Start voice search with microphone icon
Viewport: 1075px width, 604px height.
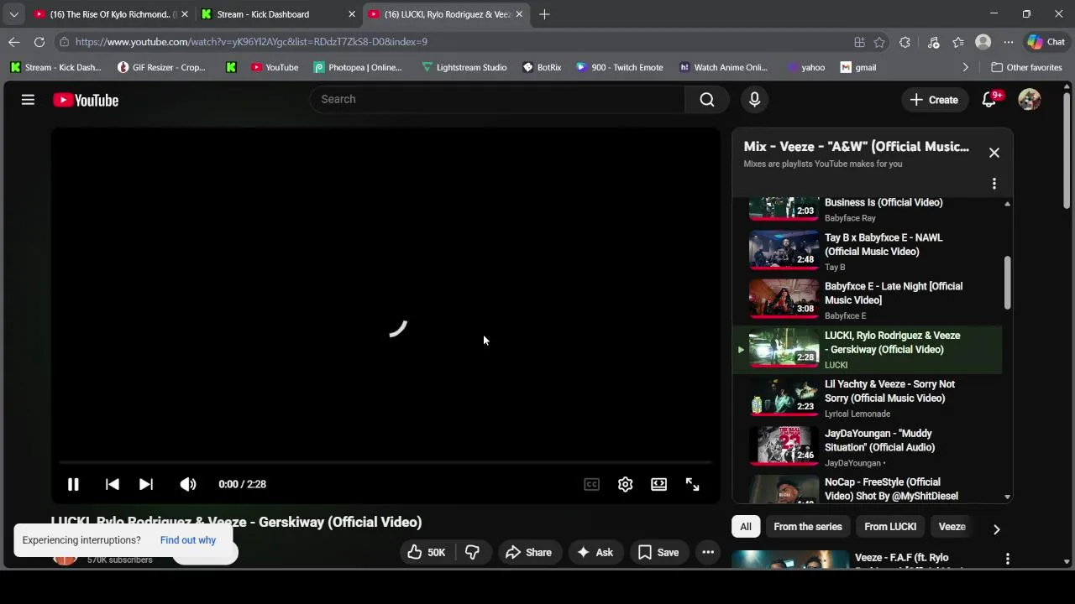(x=754, y=99)
